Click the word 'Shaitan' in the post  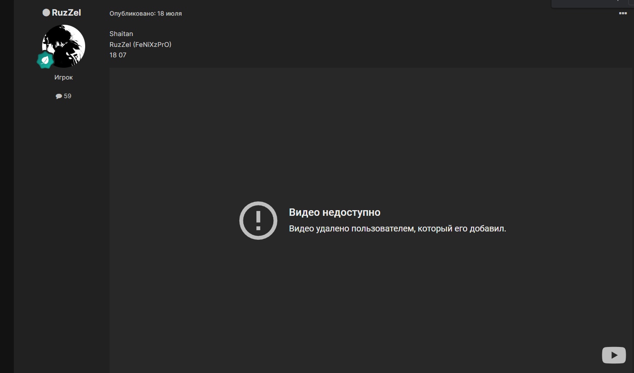pos(121,34)
